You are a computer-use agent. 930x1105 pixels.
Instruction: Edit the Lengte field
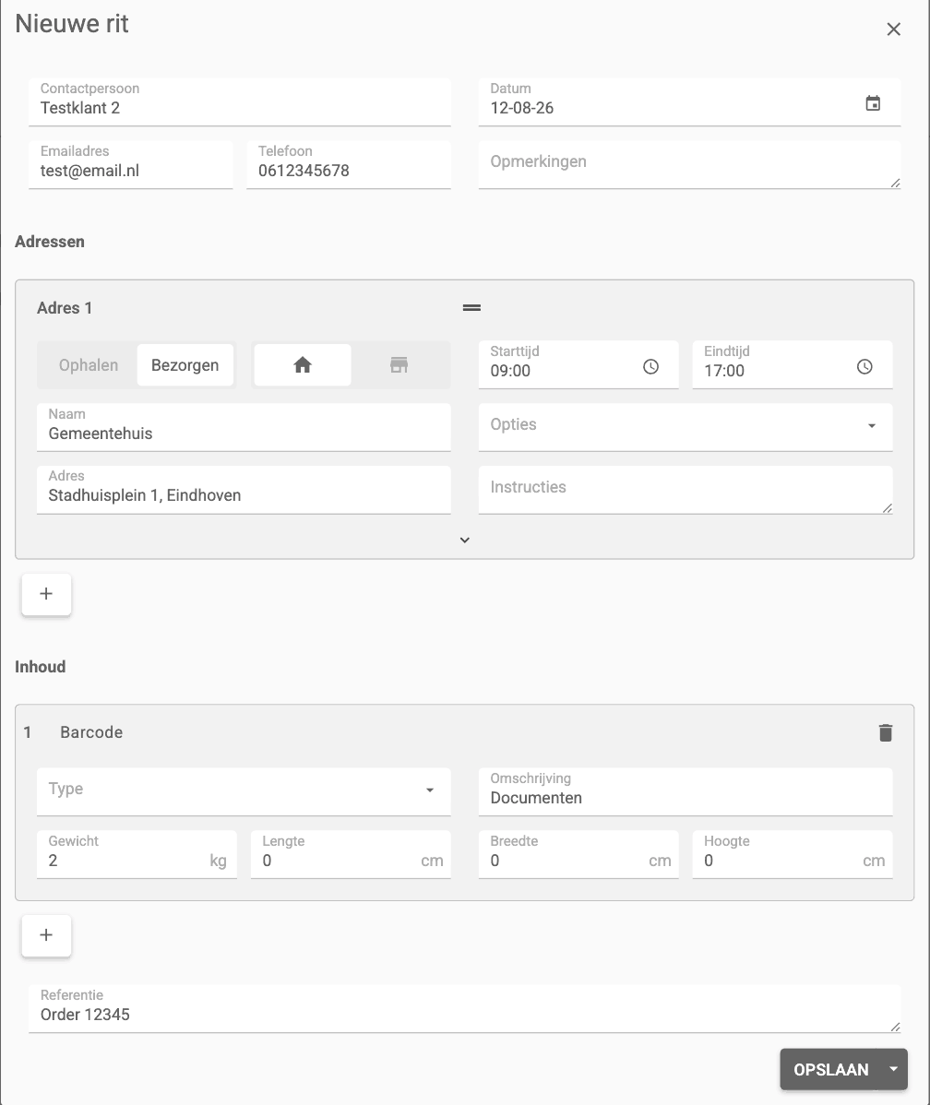tap(351, 854)
